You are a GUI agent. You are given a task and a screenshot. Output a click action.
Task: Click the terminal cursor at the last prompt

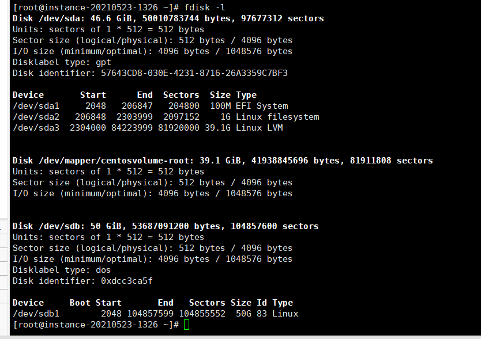pos(186,325)
